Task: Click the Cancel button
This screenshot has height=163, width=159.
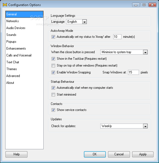Action: click(x=119, y=154)
